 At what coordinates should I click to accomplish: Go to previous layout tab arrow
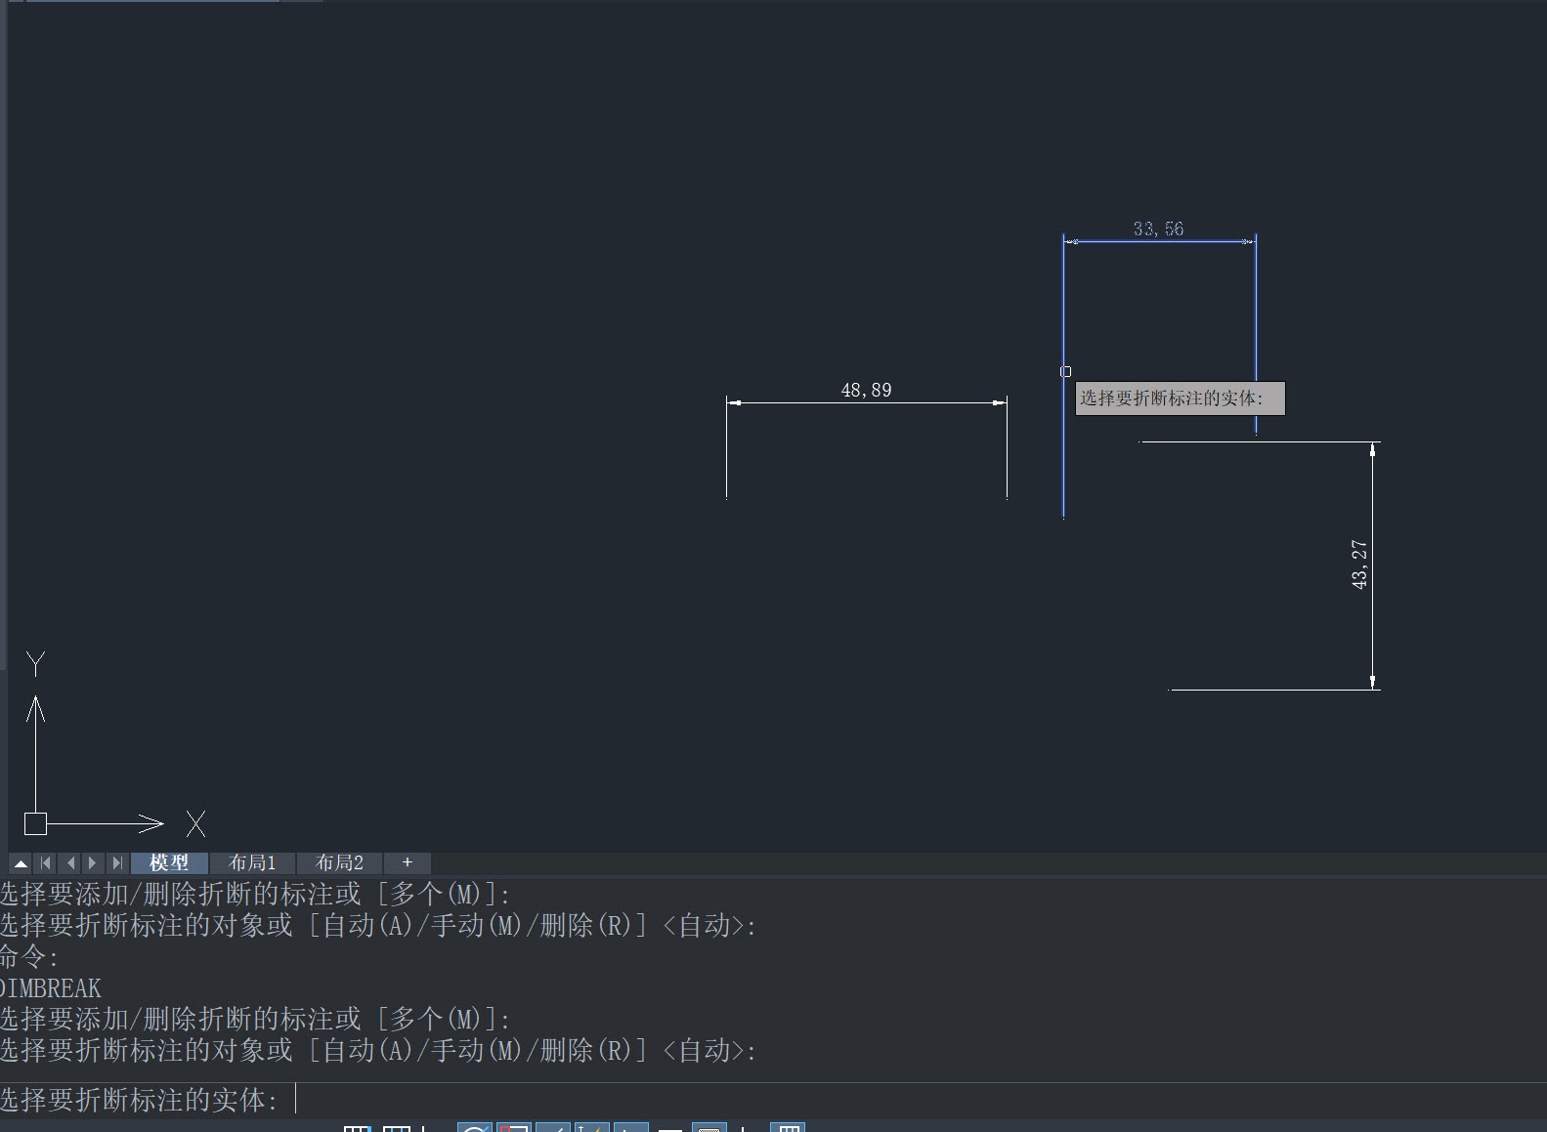coord(69,863)
